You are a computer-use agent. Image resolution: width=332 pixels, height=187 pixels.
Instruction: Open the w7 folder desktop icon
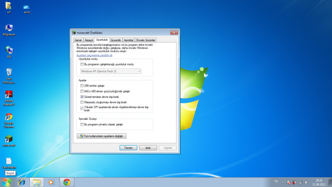pos(8,8)
